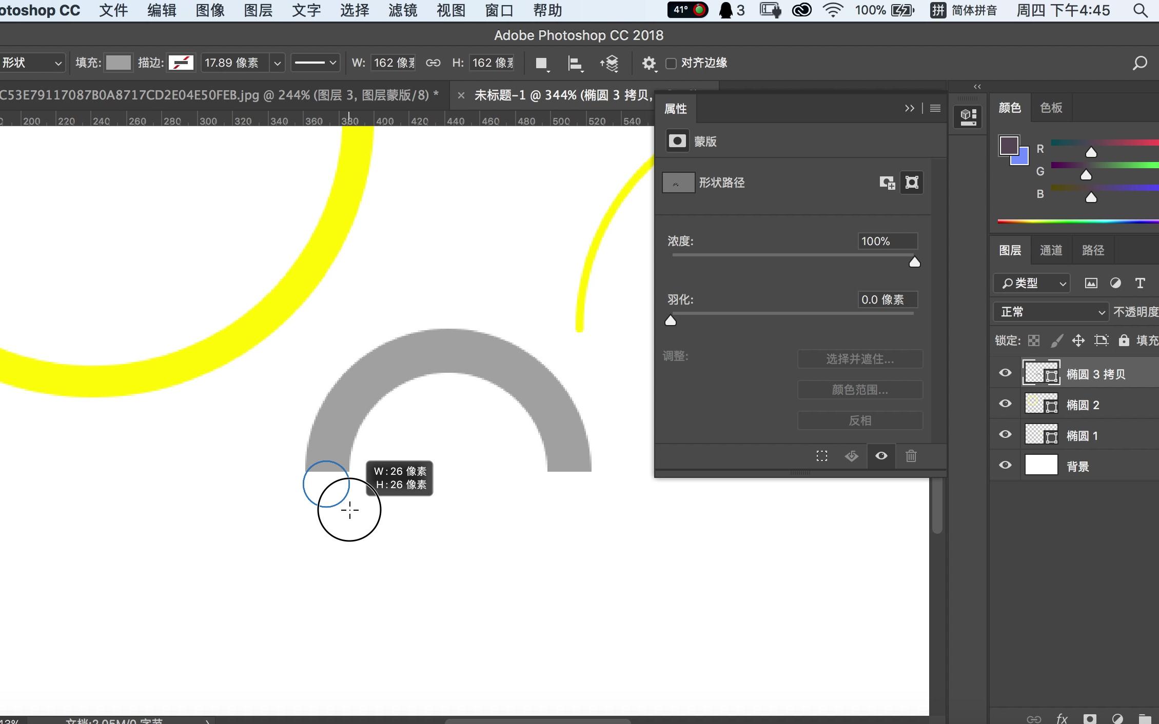Enable the 对齐边缘 checkbox

click(x=671, y=63)
